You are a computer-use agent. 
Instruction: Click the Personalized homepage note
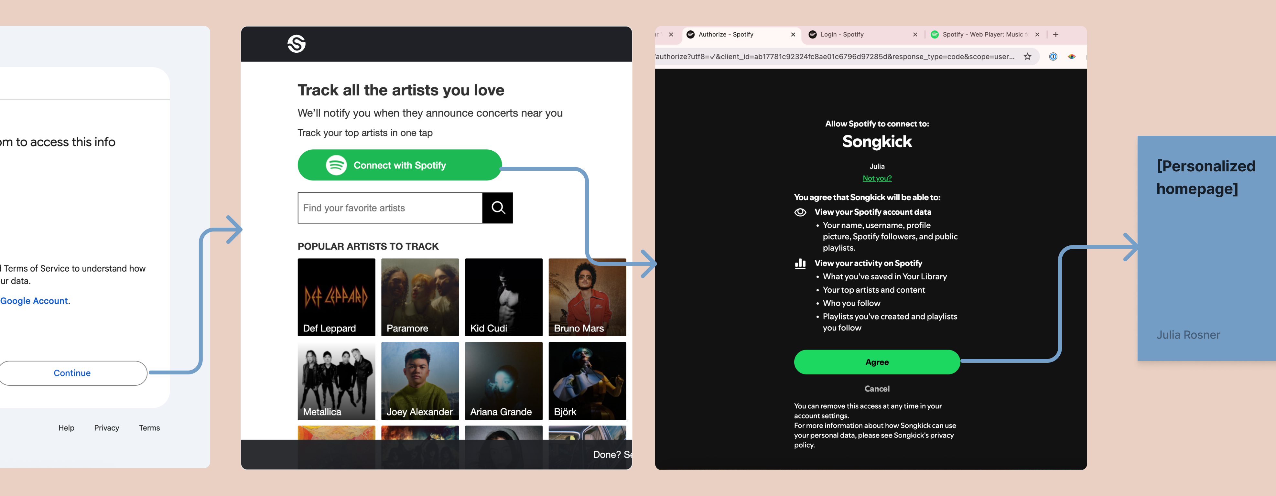coord(1206,248)
